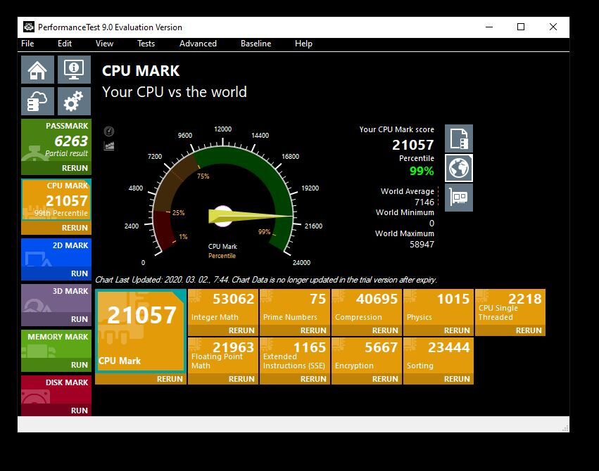Rerun the Integer Math test
599x471 pixels.
coord(223,330)
